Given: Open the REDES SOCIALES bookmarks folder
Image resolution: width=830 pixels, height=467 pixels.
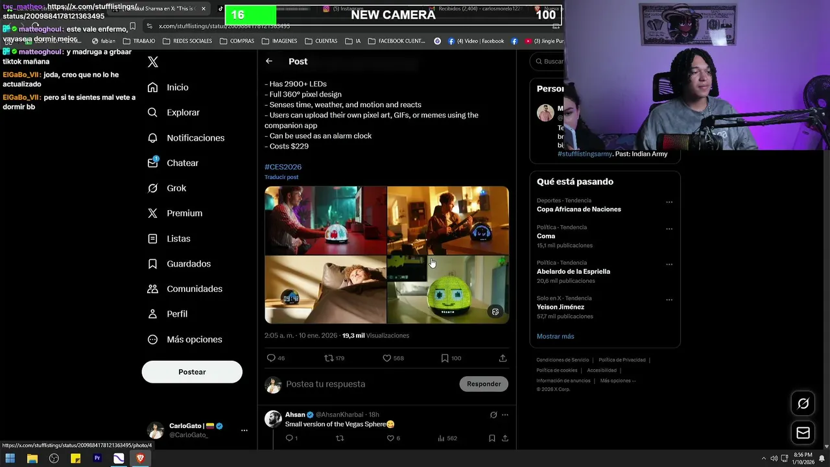Looking at the screenshot, I should 187,41.
